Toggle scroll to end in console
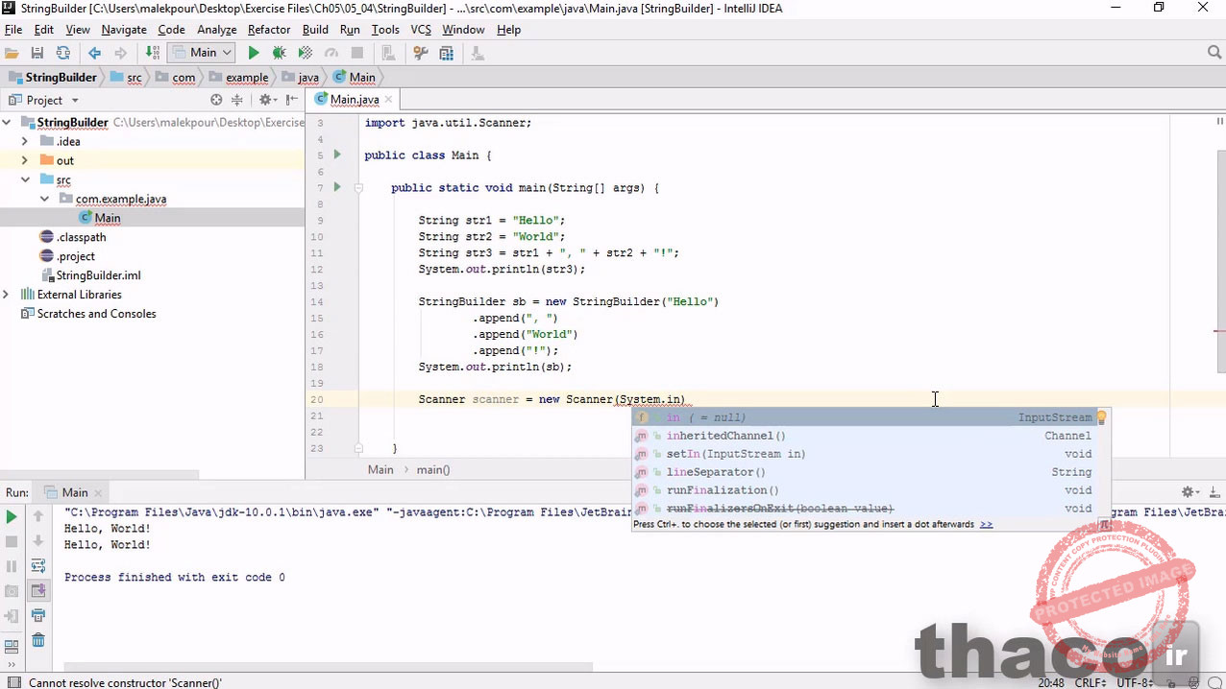 click(38, 591)
